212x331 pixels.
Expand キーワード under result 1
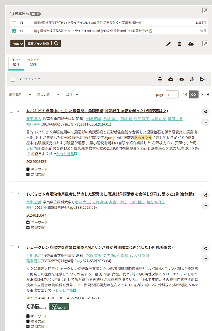point(37,169)
